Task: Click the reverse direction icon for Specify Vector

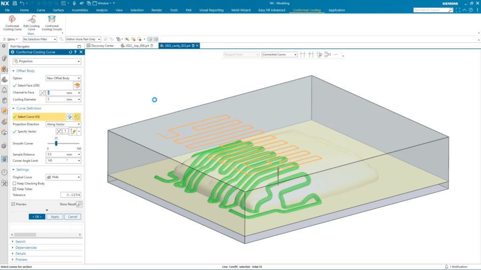Action: tap(59, 132)
